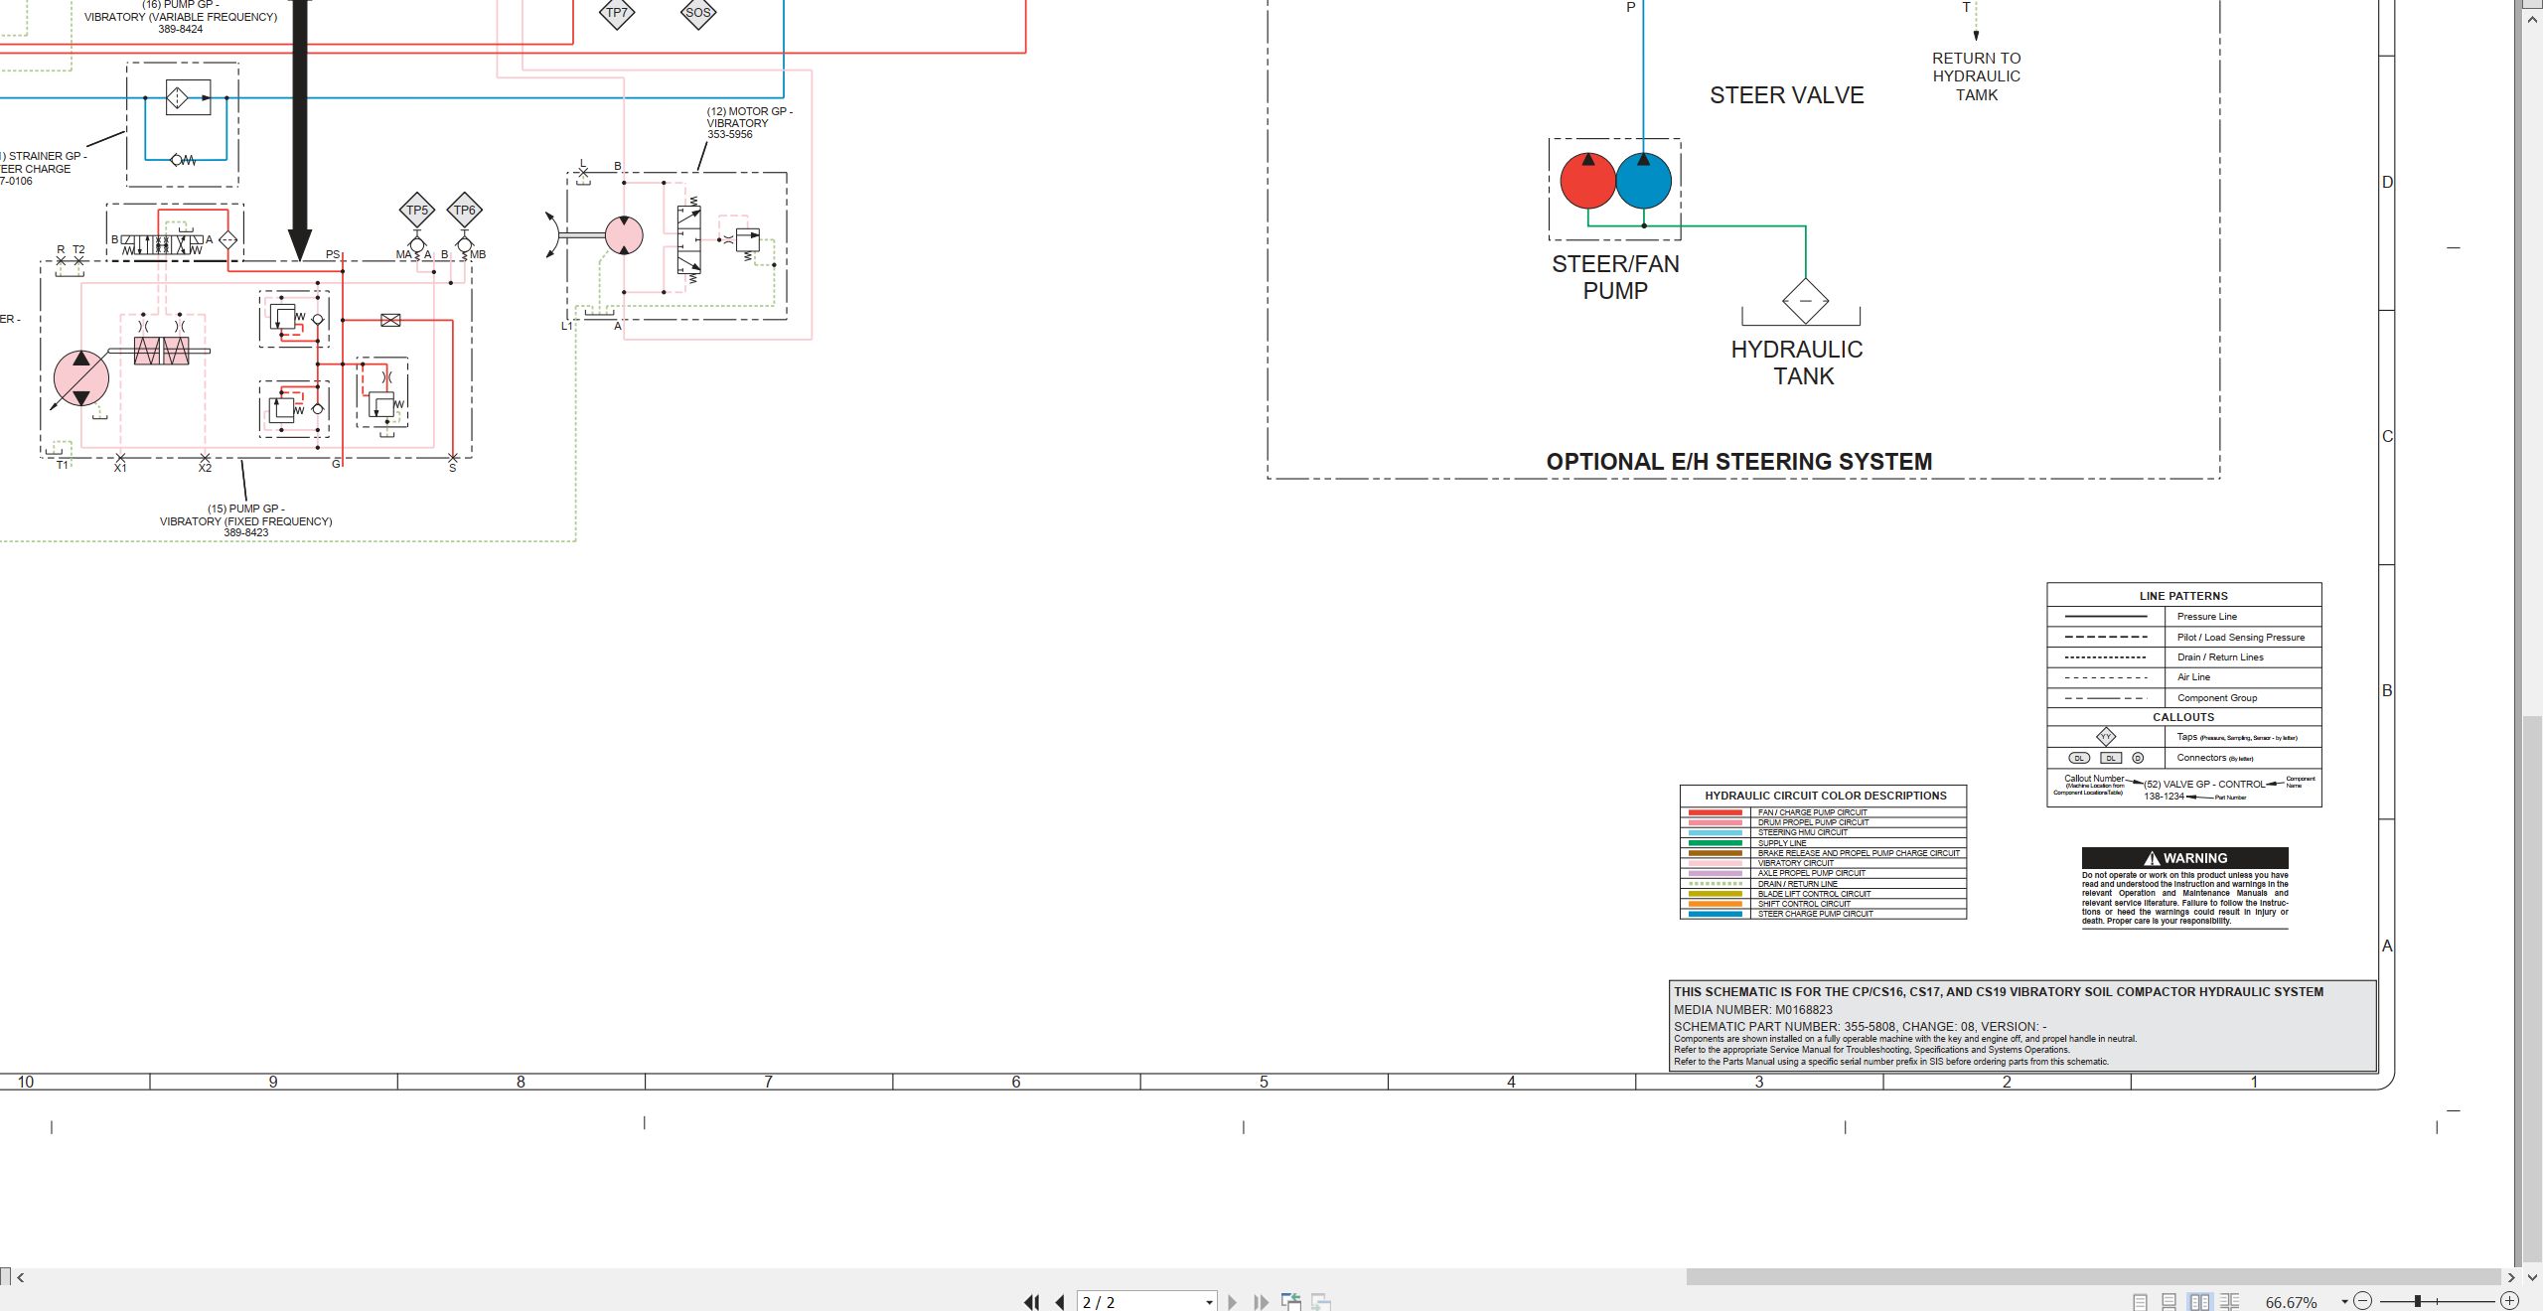
Task: Click the Pilot / Load Sensing Pressure row
Action: coord(2183,638)
